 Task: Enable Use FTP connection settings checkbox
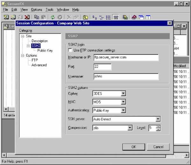[70, 50]
